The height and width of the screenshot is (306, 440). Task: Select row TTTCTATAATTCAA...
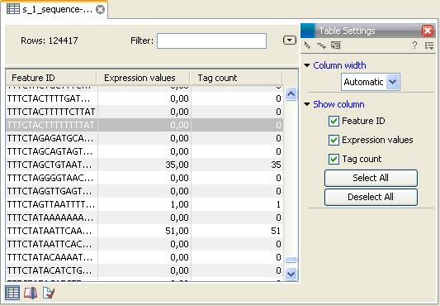[144, 231]
